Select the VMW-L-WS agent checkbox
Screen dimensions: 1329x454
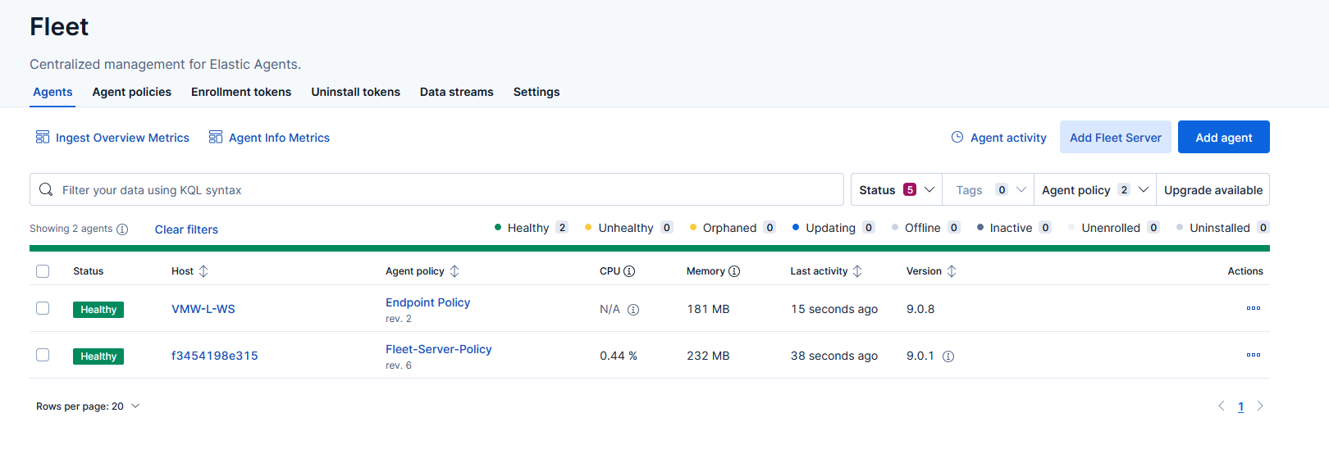(x=43, y=308)
